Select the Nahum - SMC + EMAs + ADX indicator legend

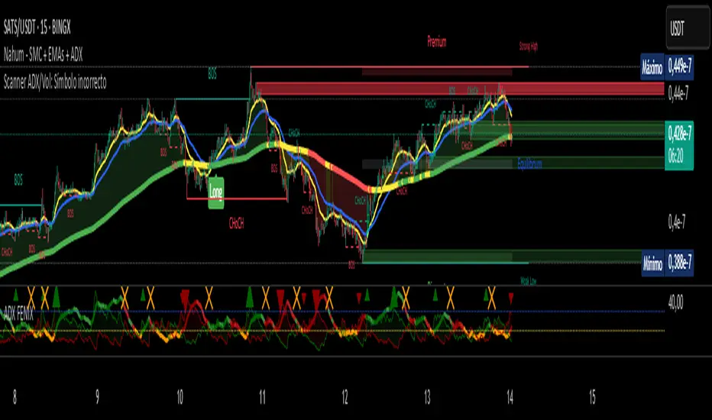click(x=43, y=55)
